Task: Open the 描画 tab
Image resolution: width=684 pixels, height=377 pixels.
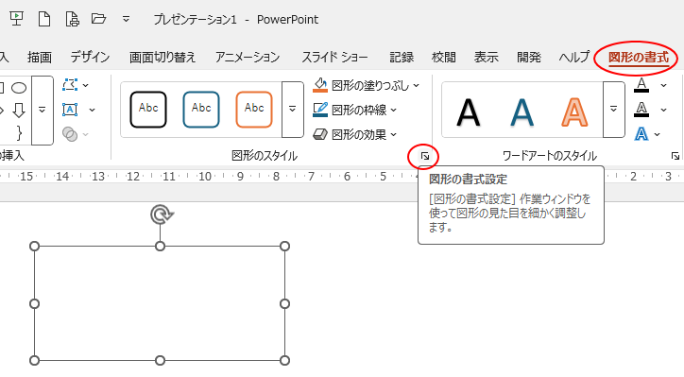Action: pos(40,57)
